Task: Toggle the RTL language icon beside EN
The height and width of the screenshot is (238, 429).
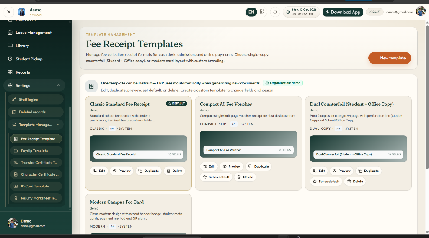Action: tap(262, 12)
